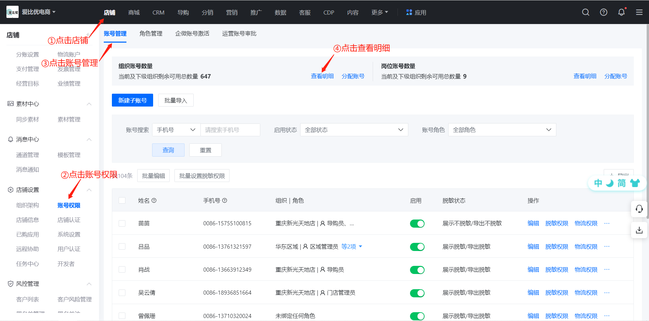
Task: Check the box for 吴云倩
Action: [122, 293]
